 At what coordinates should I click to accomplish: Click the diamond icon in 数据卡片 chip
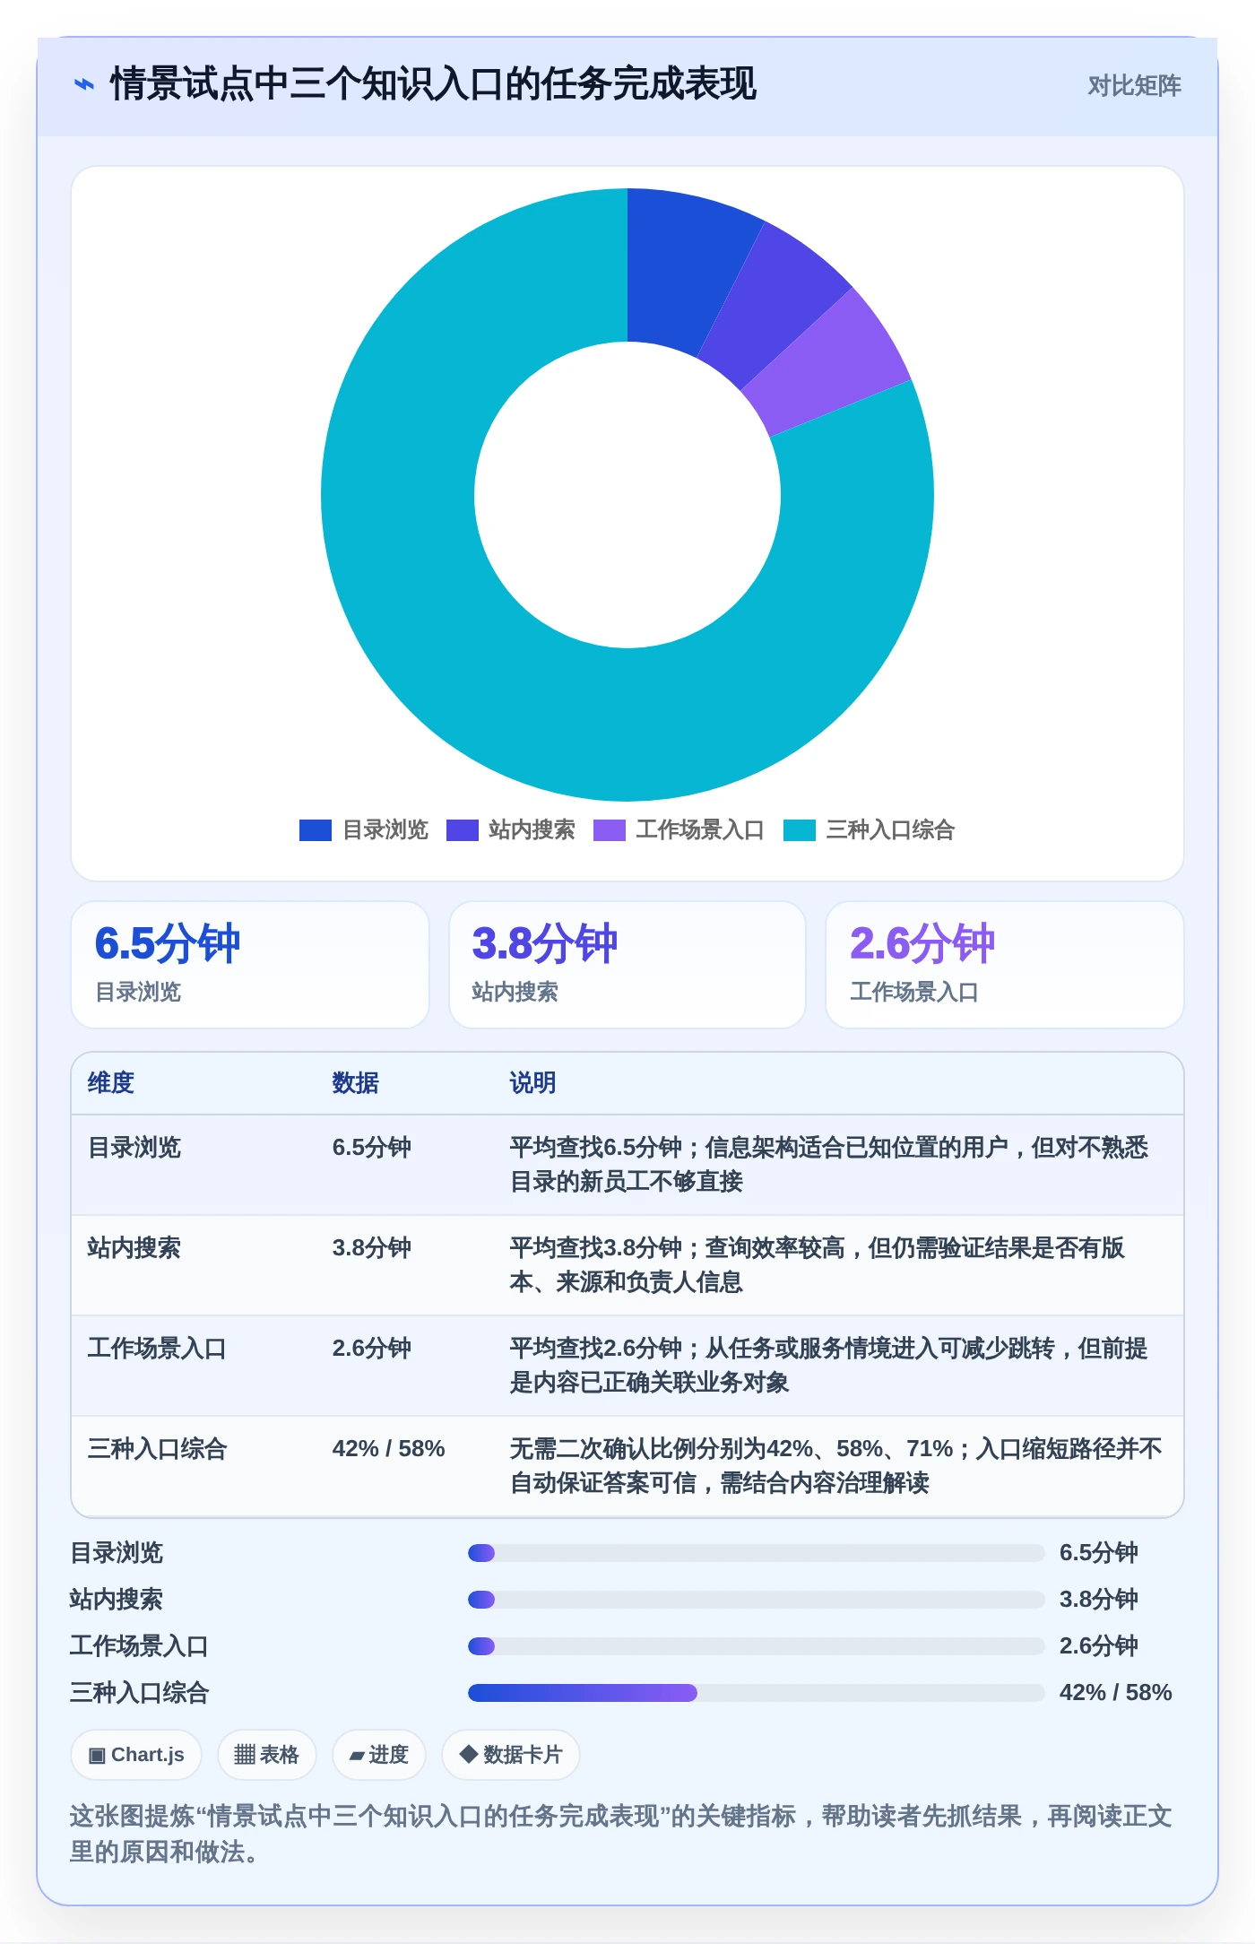point(468,1754)
